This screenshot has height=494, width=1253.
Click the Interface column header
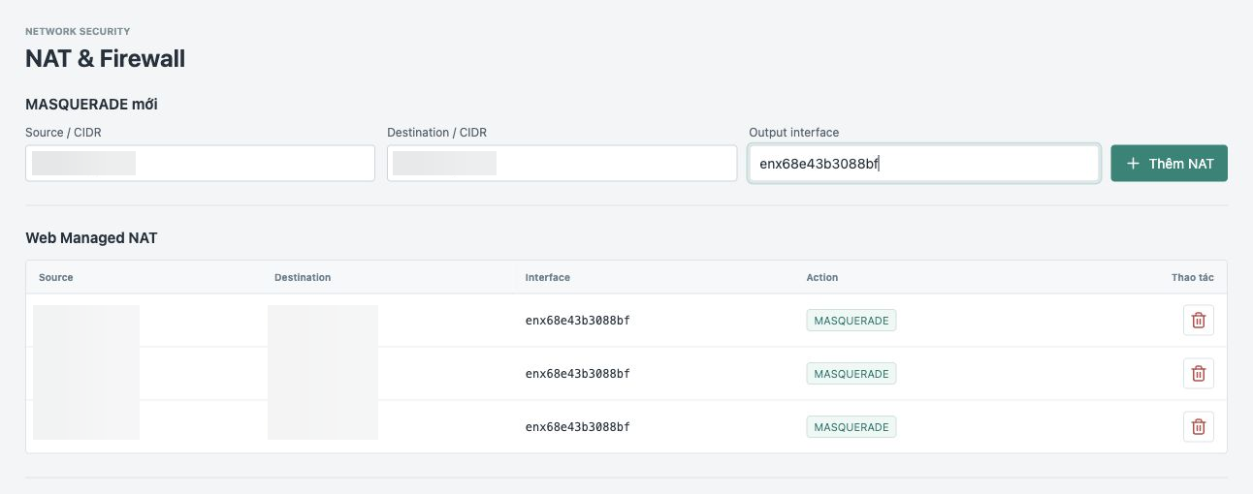(548, 277)
